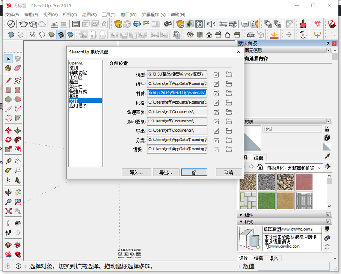Viewport: 341px width, 274px height.
Task: Choose the Line pencil tool
Action: pos(8,81)
